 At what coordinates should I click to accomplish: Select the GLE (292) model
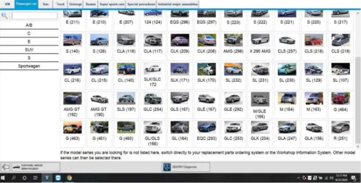click(x=233, y=104)
